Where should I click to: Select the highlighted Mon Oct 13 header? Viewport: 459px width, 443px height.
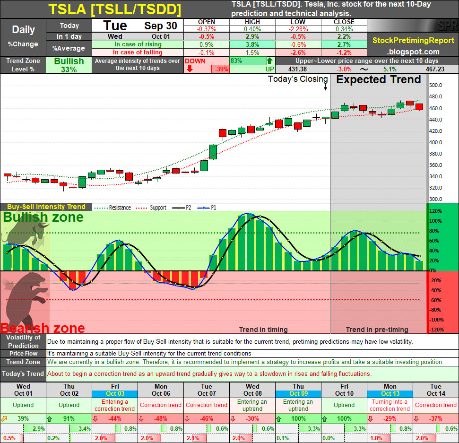point(390,390)
